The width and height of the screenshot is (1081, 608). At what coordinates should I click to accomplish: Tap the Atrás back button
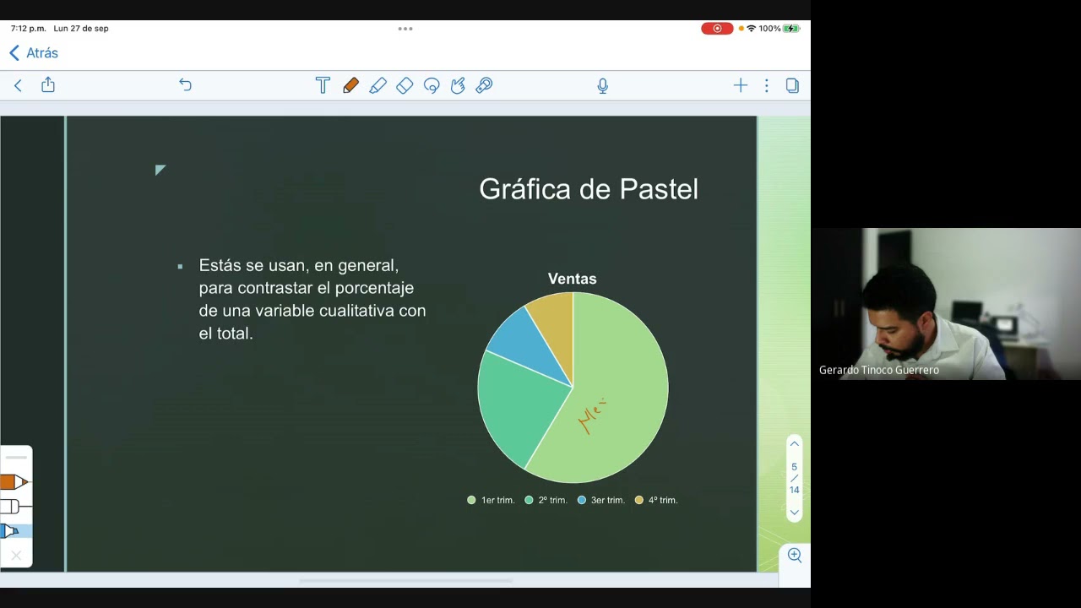(34, 53)
